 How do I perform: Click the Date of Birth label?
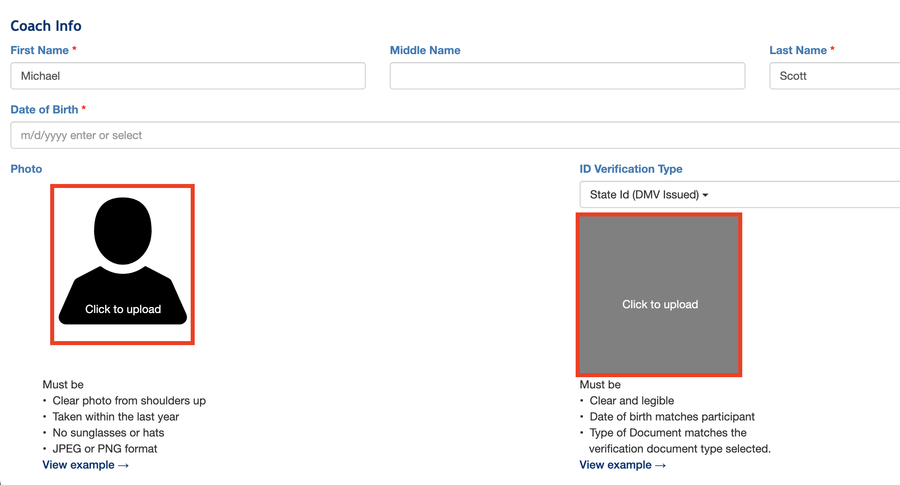44,109
